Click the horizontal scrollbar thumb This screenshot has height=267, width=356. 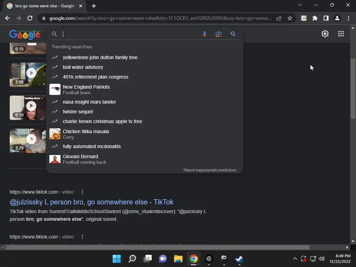pos(158,247)
